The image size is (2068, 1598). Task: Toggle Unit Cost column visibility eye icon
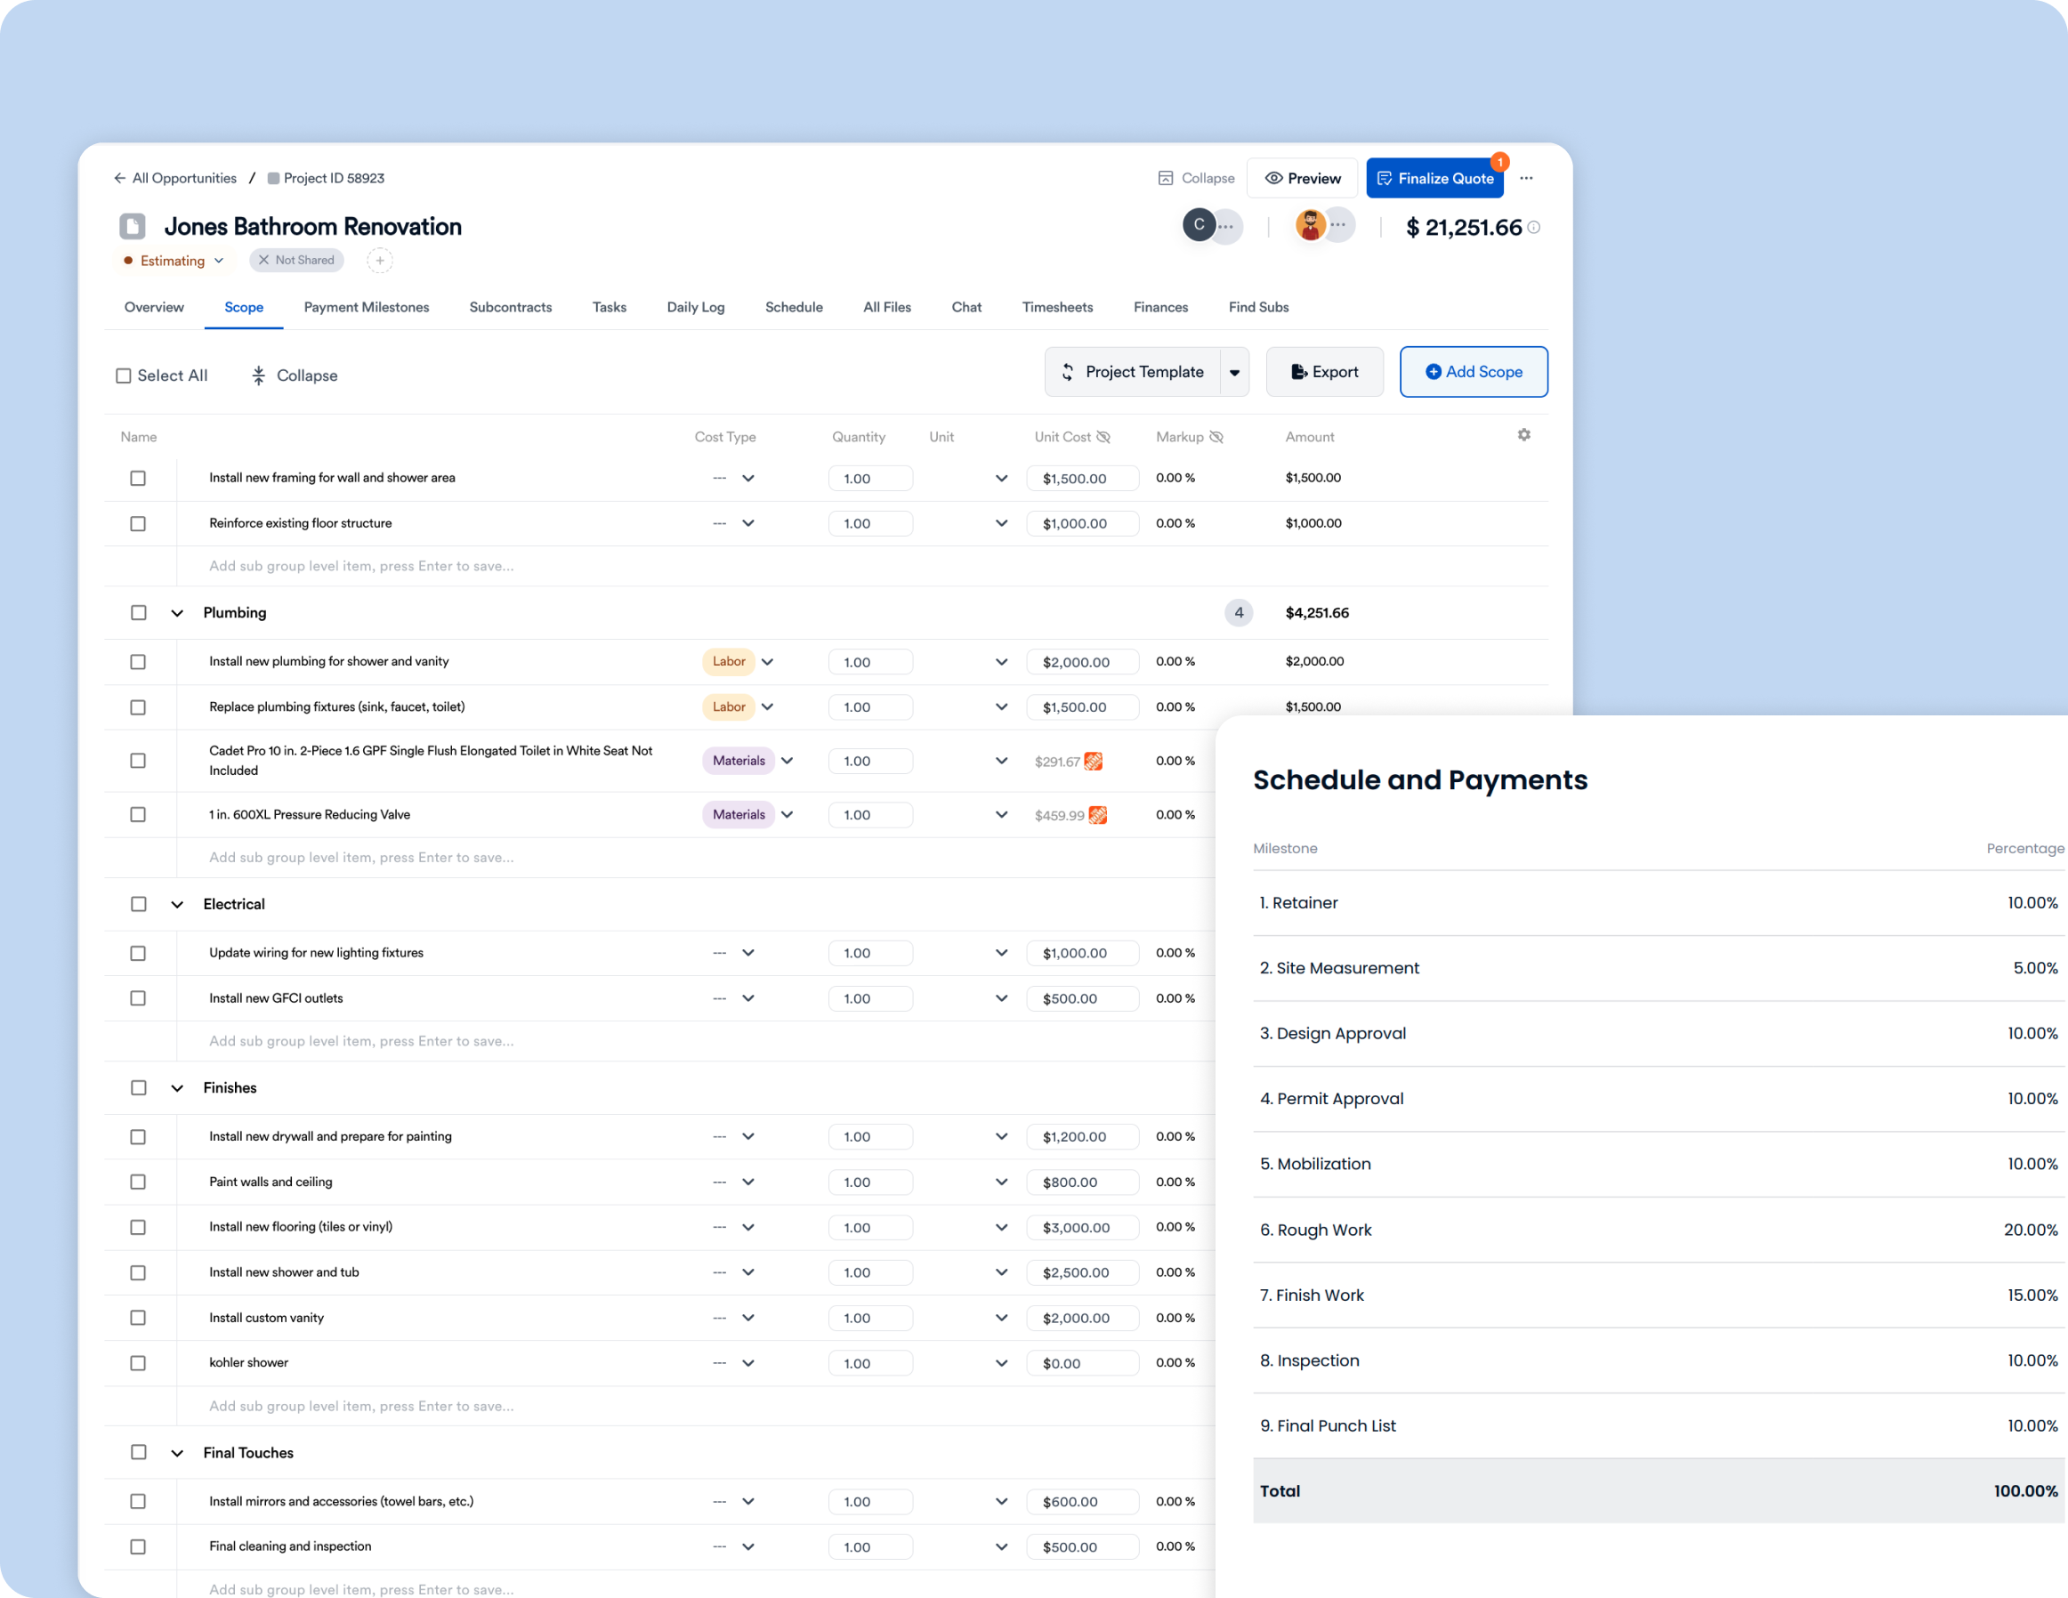tap(1103, 438)
